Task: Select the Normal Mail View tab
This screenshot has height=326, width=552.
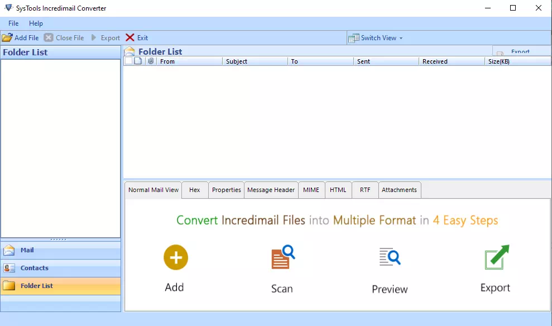Action: click(x=153, y=190)
